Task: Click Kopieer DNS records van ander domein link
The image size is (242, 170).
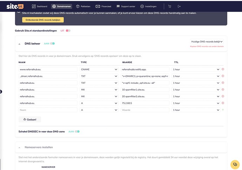Action: coord(207,46)
